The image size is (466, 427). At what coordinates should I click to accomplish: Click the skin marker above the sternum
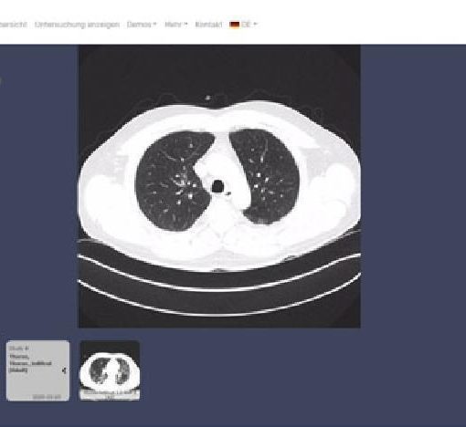207,98
